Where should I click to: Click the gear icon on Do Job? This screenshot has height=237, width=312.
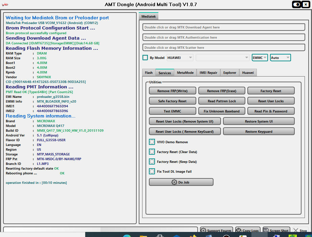coord(174,182)
